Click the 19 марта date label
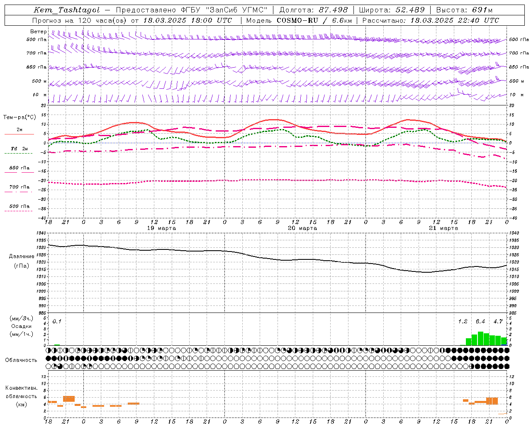Screen dimensions: 531x425 point(161,228)
